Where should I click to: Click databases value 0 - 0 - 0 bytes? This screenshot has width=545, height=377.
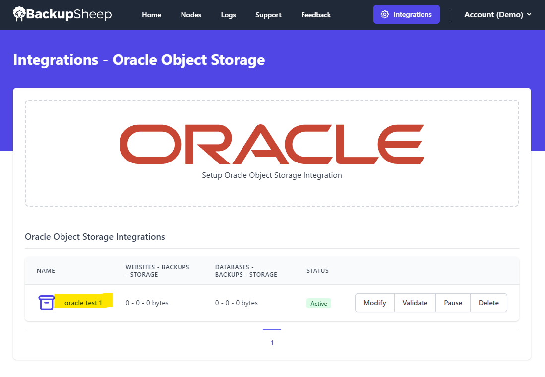[237, 303]
